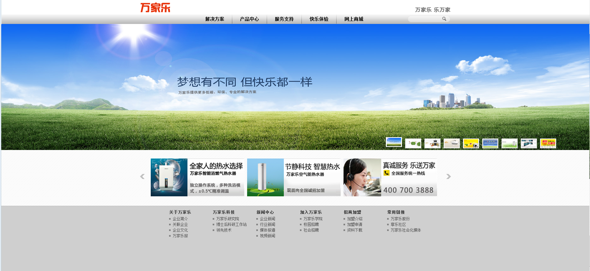The image size is (590, 271).
Task: Show previous promo cards with left arrow
Action: tap(142, 176)
